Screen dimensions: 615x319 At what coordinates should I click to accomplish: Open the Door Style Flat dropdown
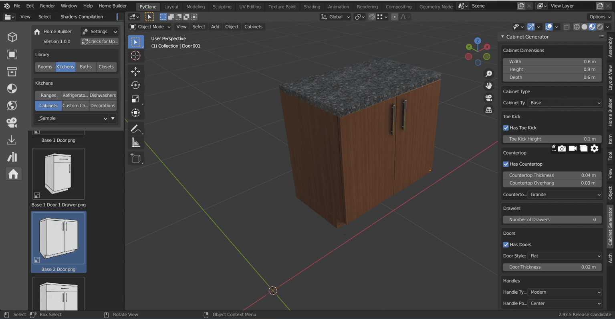coord(565,256)
